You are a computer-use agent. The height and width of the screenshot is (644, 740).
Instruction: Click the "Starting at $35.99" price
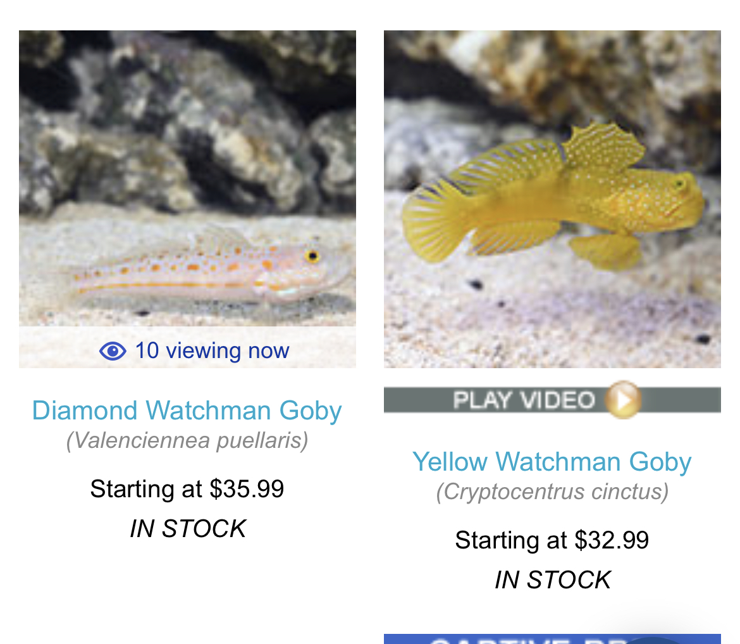point(187,489)
